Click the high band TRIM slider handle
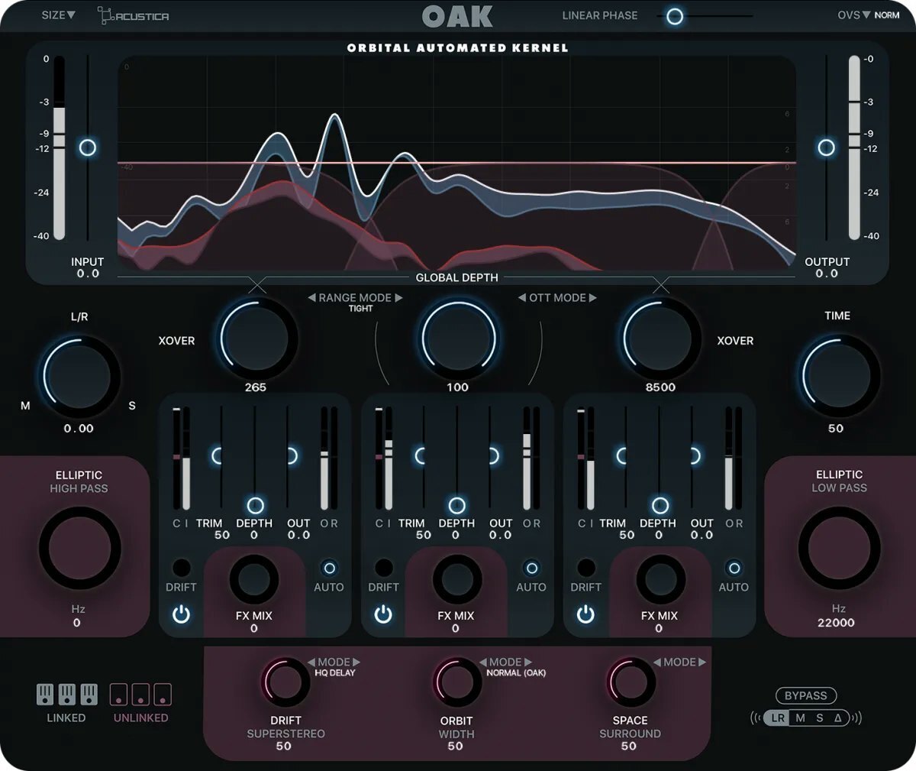Screen dimensions: 916x771 click(x=622, y=456)
